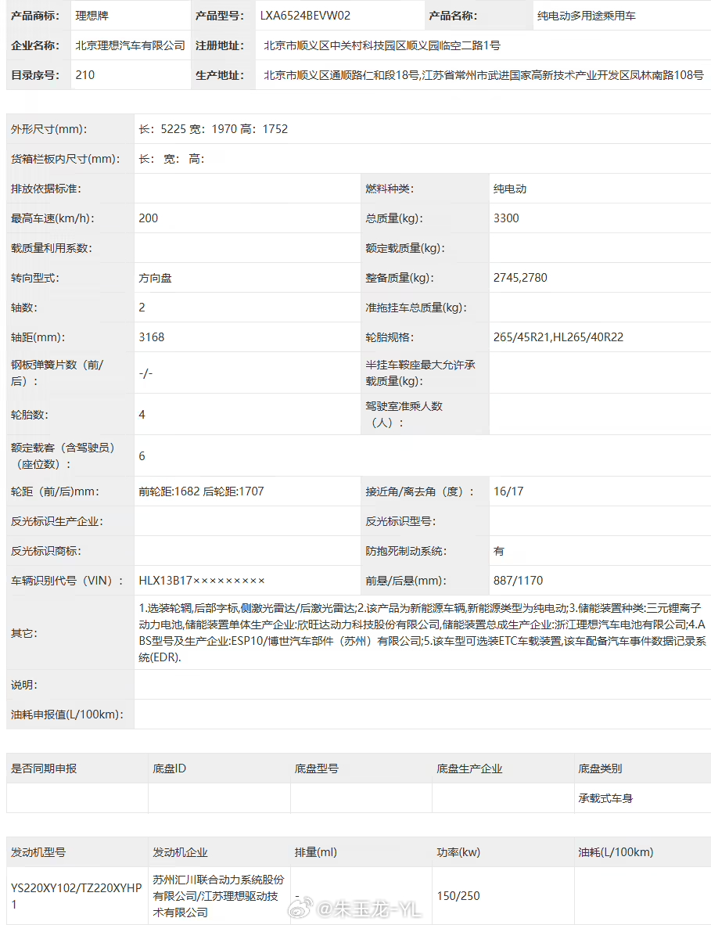
Task: Click wheelbase value 3168
Action: [x=152, y=337]
